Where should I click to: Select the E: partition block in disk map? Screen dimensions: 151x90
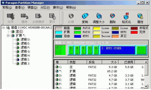[x=77, y=50]
